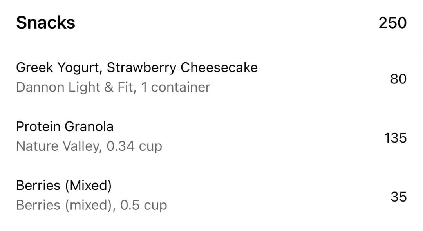Tap the 35 calorie value for berries

398,197
